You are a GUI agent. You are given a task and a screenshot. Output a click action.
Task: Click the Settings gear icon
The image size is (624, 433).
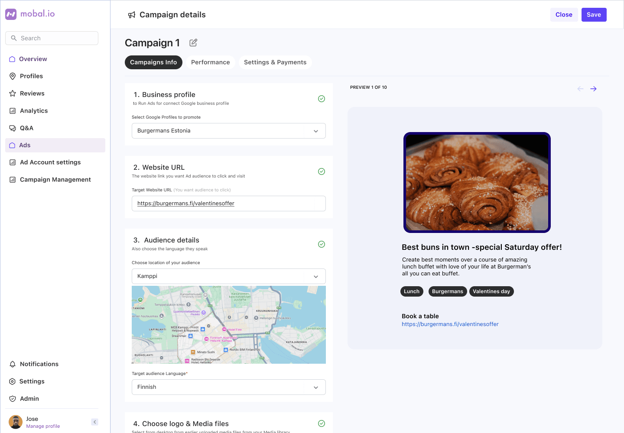point(12,381)
